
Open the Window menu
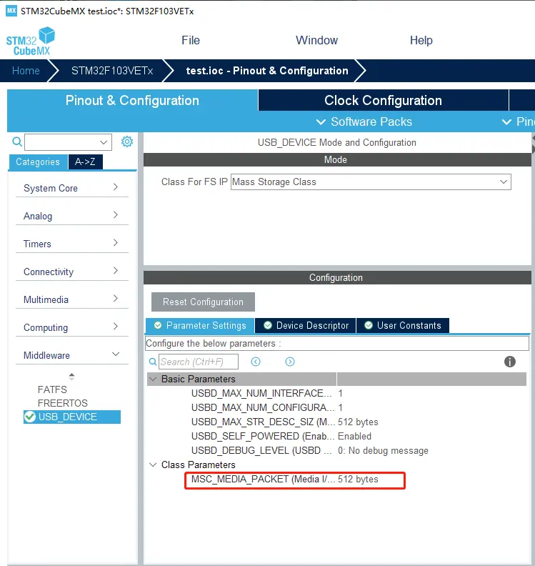click(316, 40)
